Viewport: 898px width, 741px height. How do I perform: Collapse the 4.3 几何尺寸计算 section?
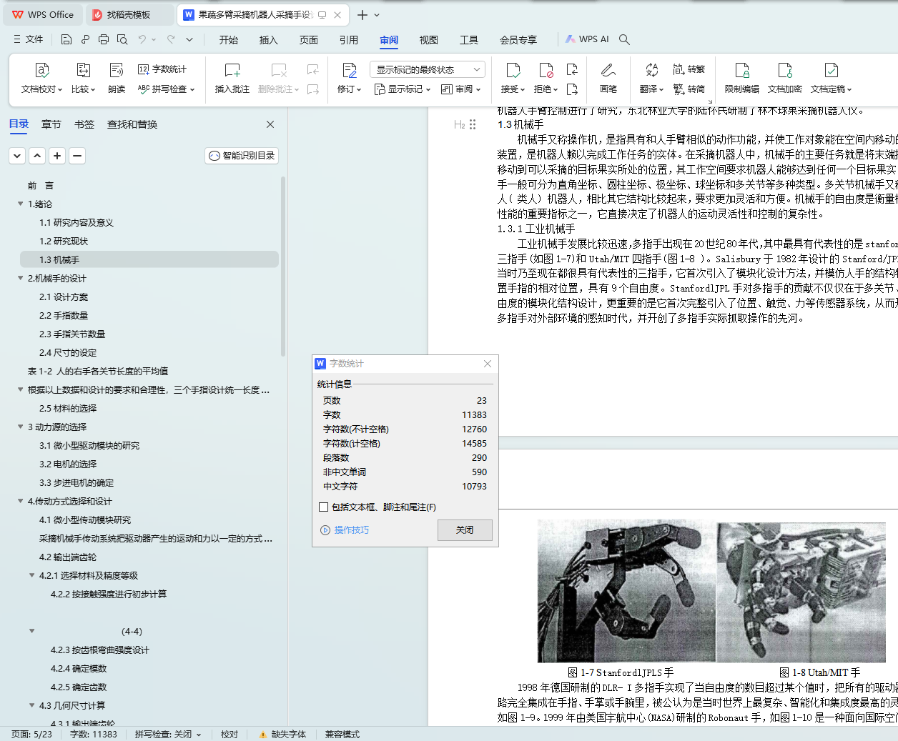[31, 705]
